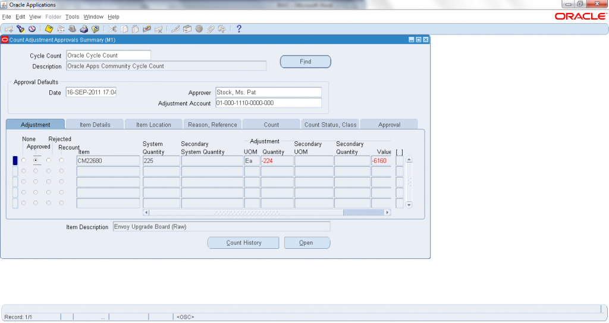
Task: Click the yellow Save disk icon
Action: [x=49, y=28]
